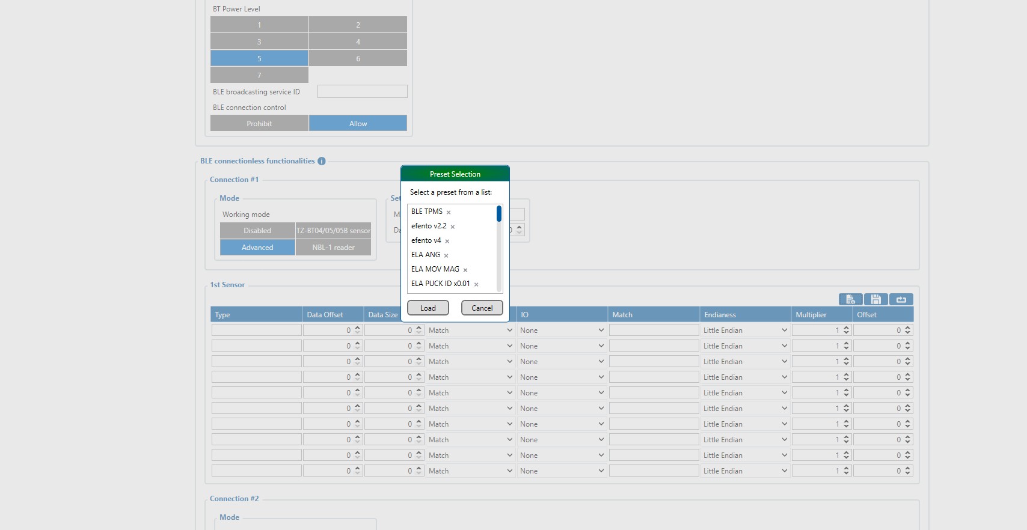This screenshot has width=1027, height=530.
Task: Switch working mode to NBL-1 reader
Action: point(333,248)
